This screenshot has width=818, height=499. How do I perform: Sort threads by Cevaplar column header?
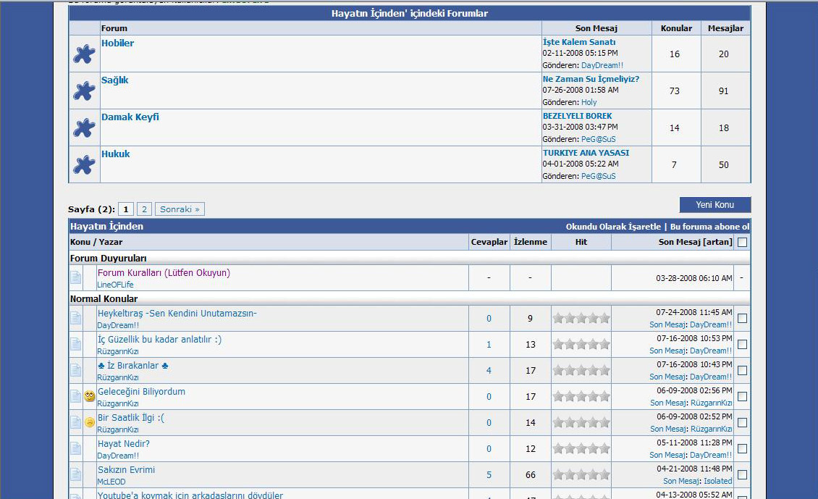489,242
